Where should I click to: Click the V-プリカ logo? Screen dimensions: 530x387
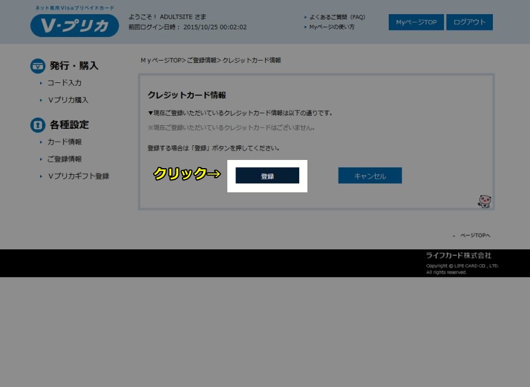pos(74,25)
